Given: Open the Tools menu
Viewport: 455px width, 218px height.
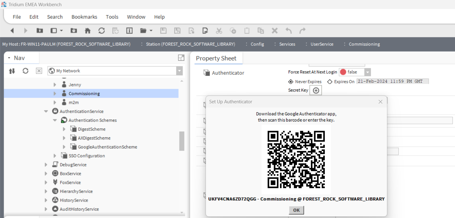Looking at the screenshot, I should tap(112, 17).
